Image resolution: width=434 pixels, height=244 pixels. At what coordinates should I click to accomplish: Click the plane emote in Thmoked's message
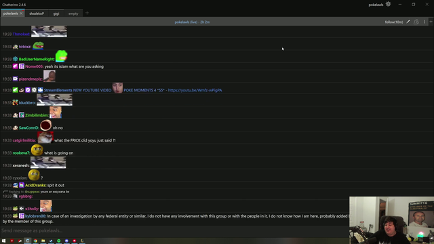[x=49, y=31]
